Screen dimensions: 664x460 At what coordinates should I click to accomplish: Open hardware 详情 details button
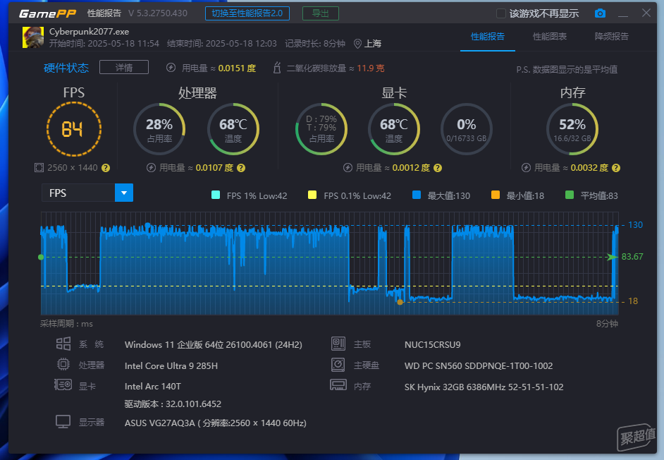click(124, 68)
